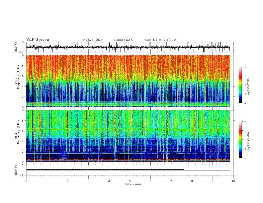Click the ch.1 colorbar 'log(PSD)(V²/Hz)' label
The image size is (263, 203).
tap(249, 87)
